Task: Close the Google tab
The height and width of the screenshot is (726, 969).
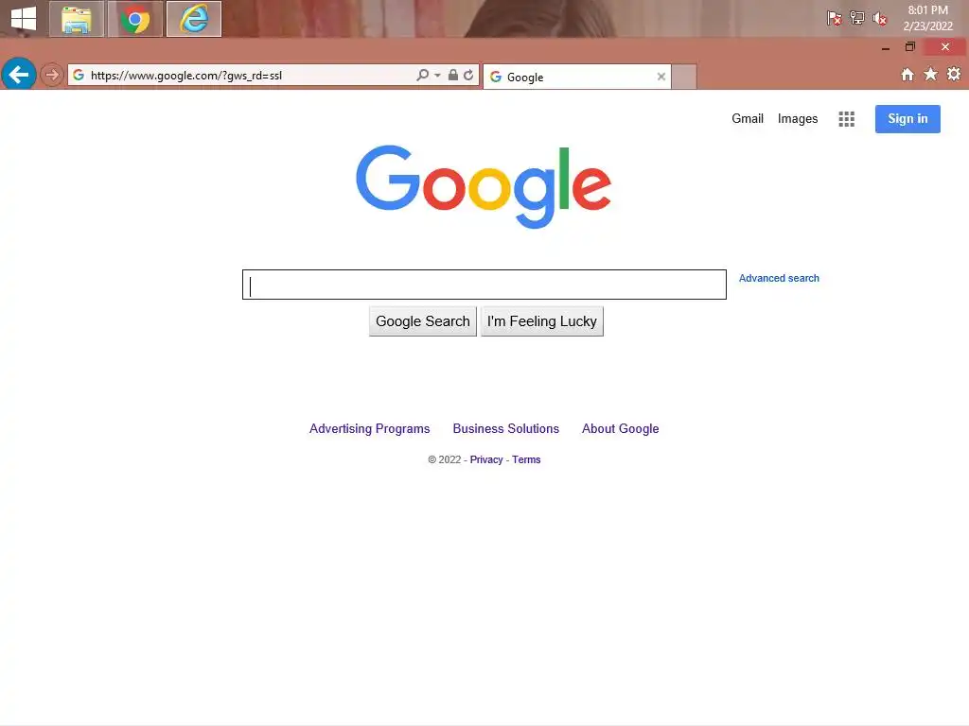Action: [x=661, y=77]
